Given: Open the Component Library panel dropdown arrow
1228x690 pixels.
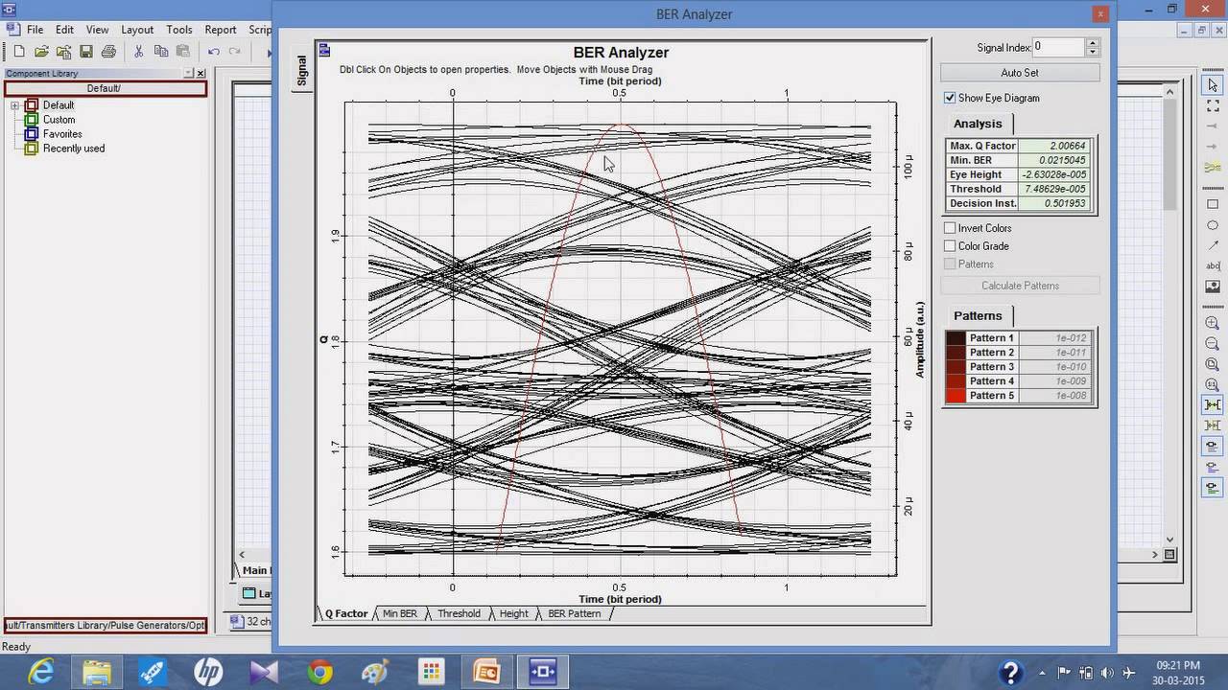Looking at the screenshot, I should 188,74.
